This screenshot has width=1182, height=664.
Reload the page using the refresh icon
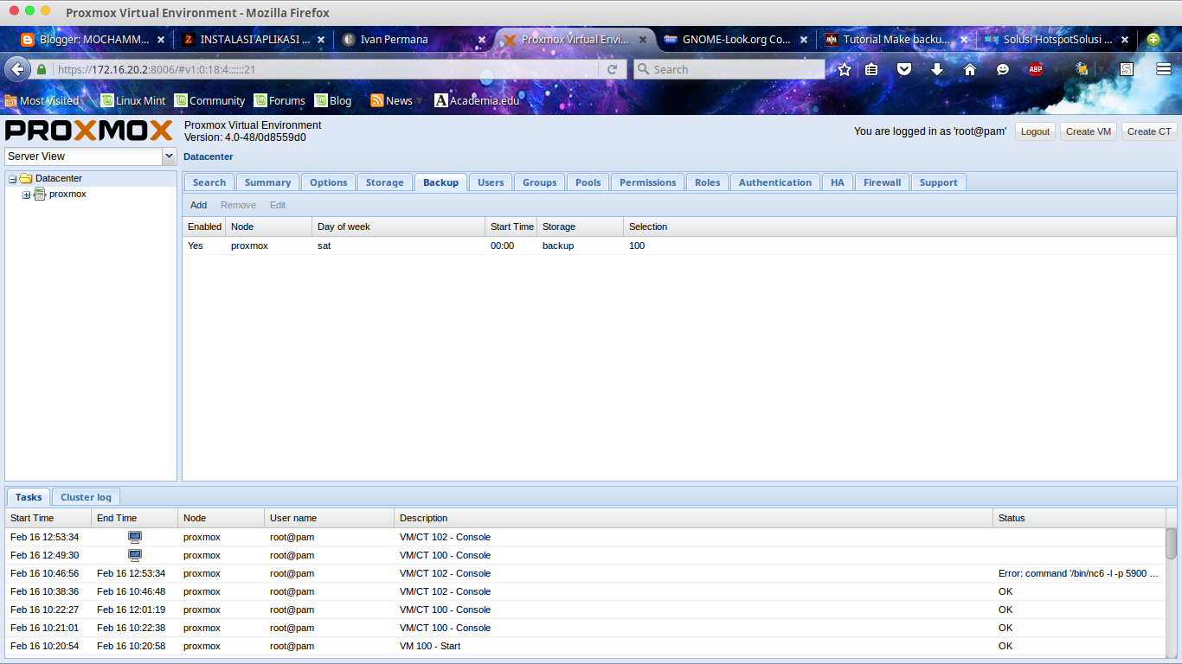click(613, 69)
